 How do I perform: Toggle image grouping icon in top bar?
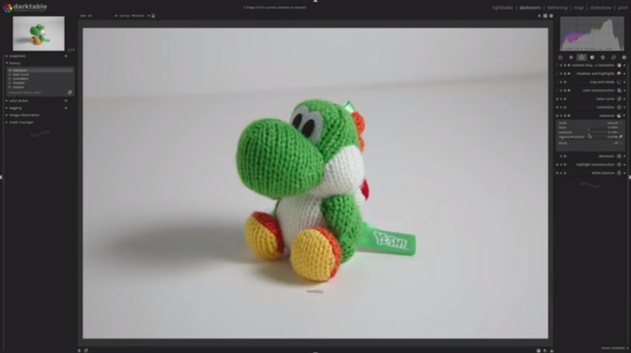click(x=539, y=16)
